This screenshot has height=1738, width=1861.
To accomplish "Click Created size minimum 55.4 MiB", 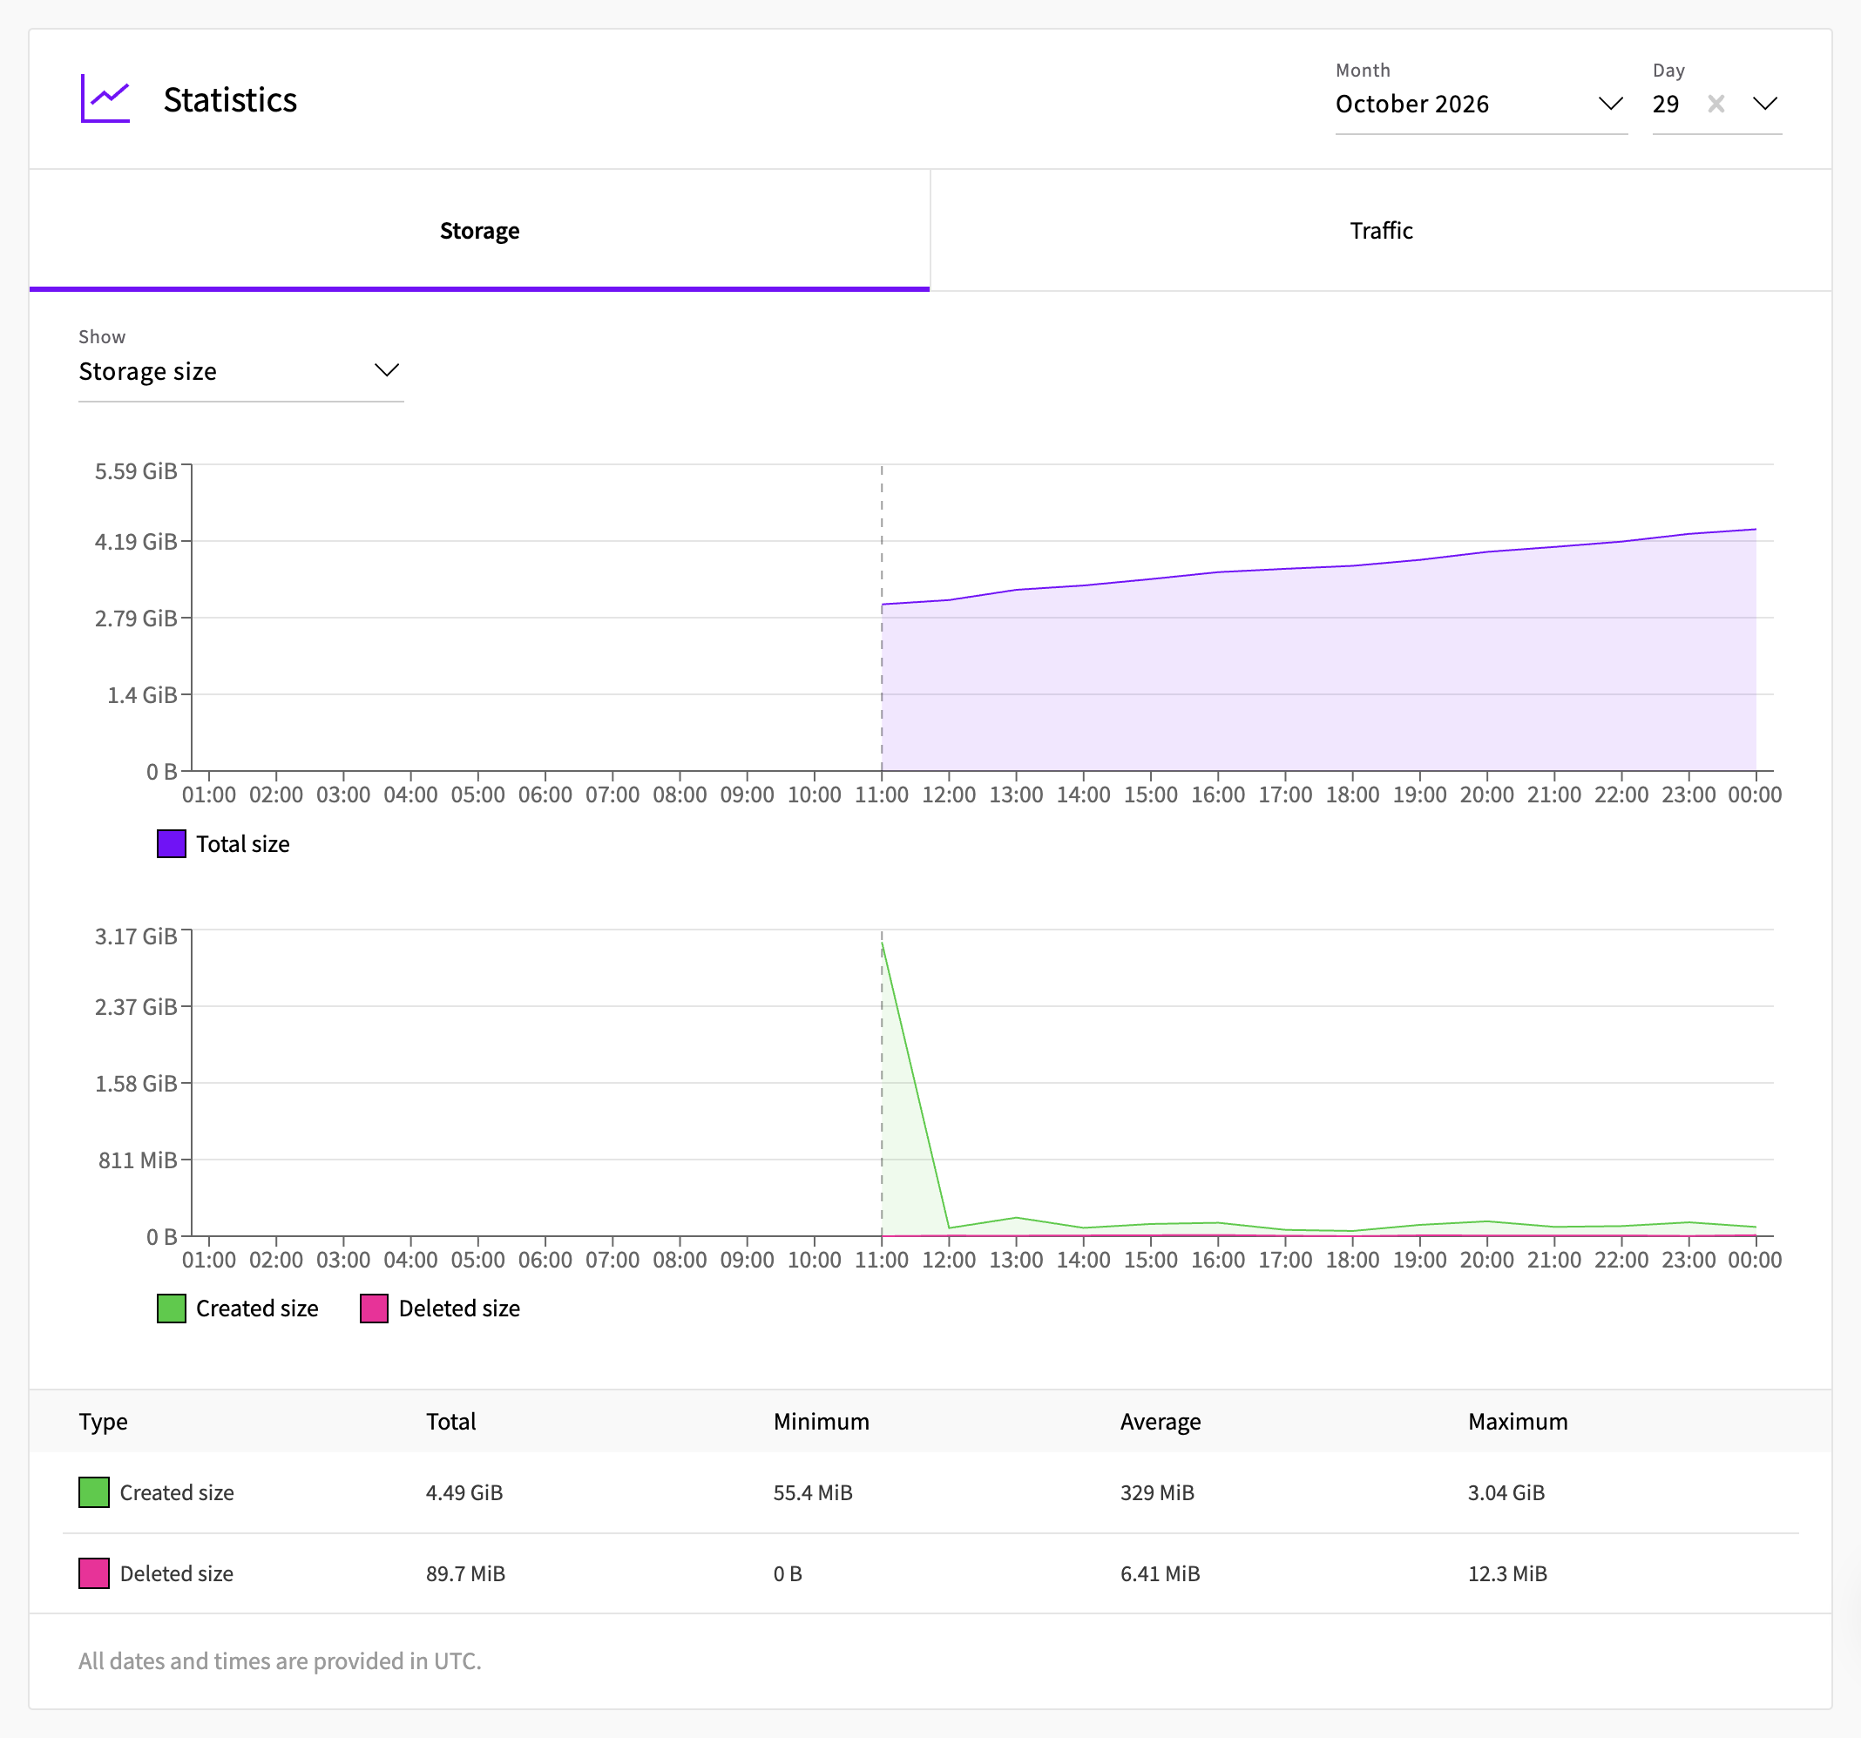I will (813, 1491).
